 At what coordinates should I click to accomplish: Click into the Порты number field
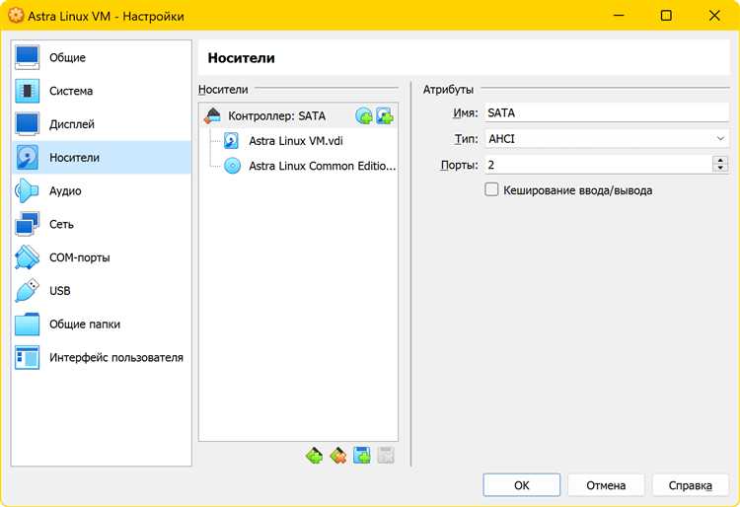pos(598,165)
